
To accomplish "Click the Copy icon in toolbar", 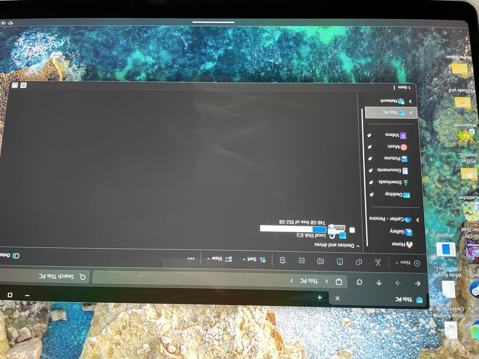I will [359, 262].
